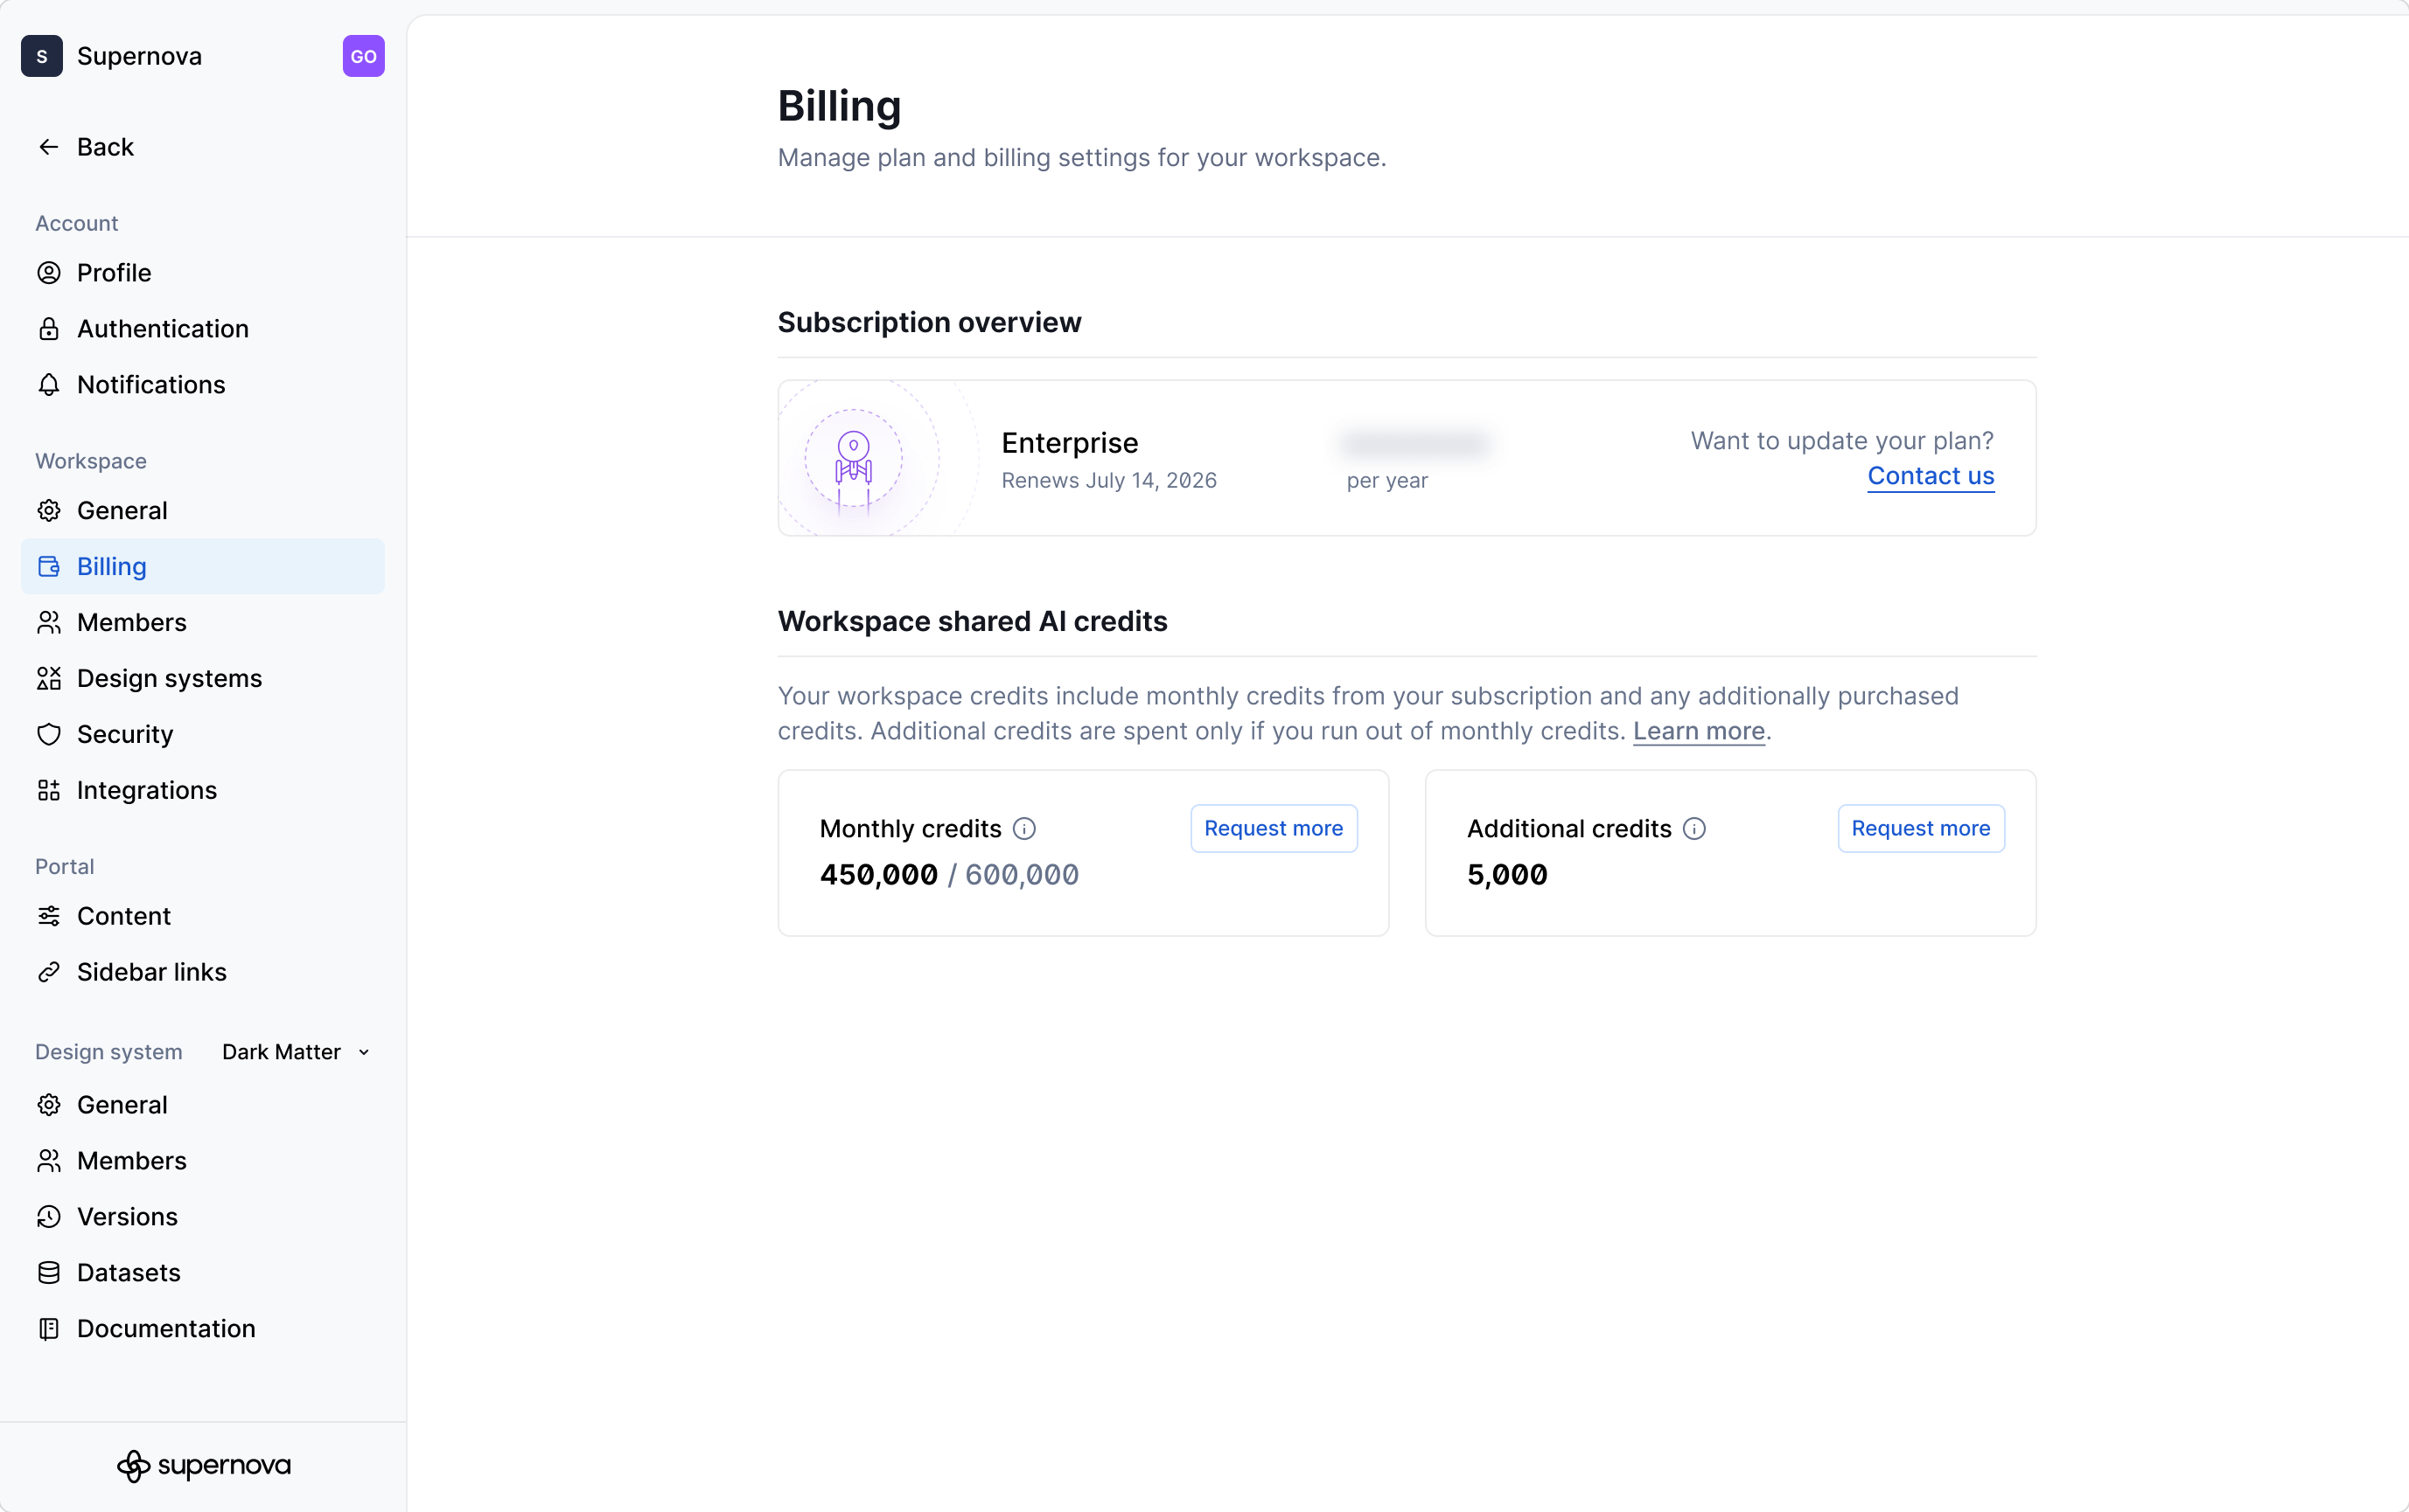Open Members under the Workspace section
The image size is (2409, 1512).
131,622
